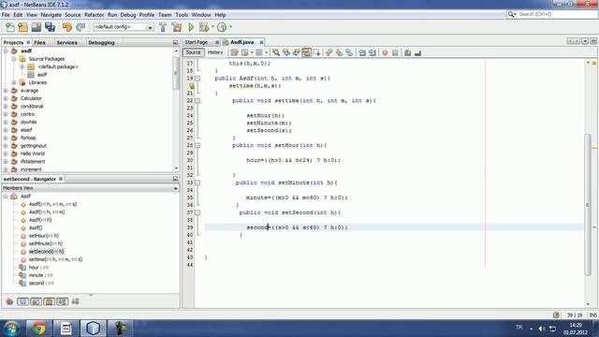Click the New File toolbar icon
This screenshot has width=599, height=337.
(10, 27)
